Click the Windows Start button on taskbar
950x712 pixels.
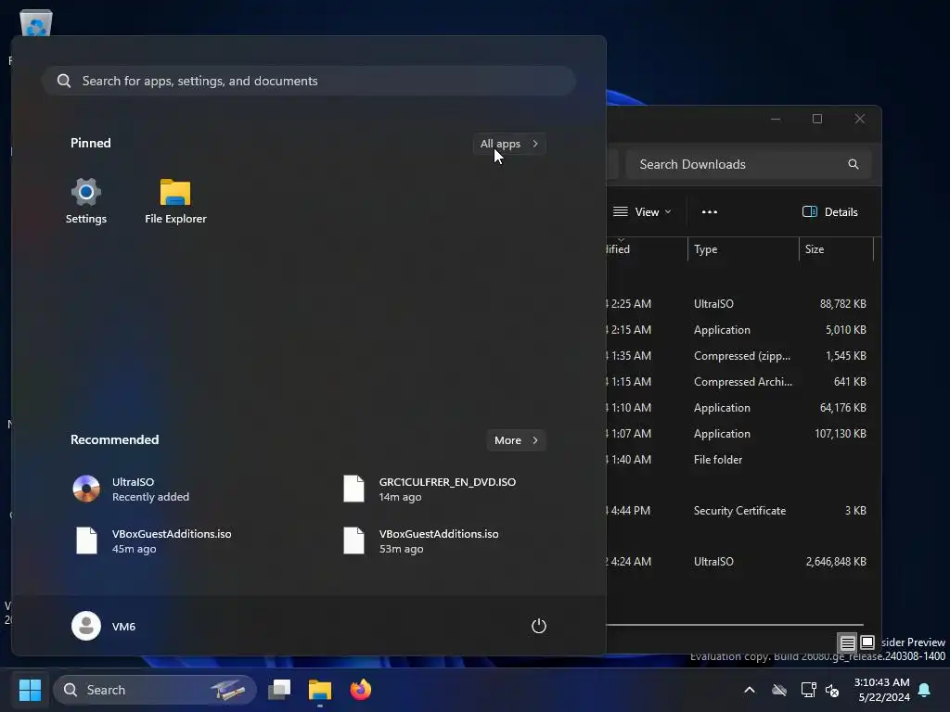click(x=30, y=690)
